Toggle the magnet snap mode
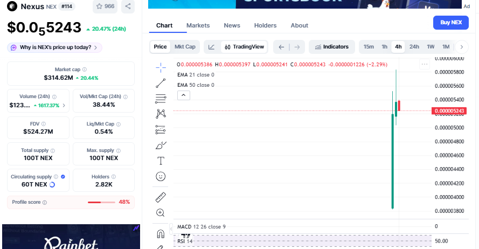Viewport: 479px width, 249px height. point(161,234)
